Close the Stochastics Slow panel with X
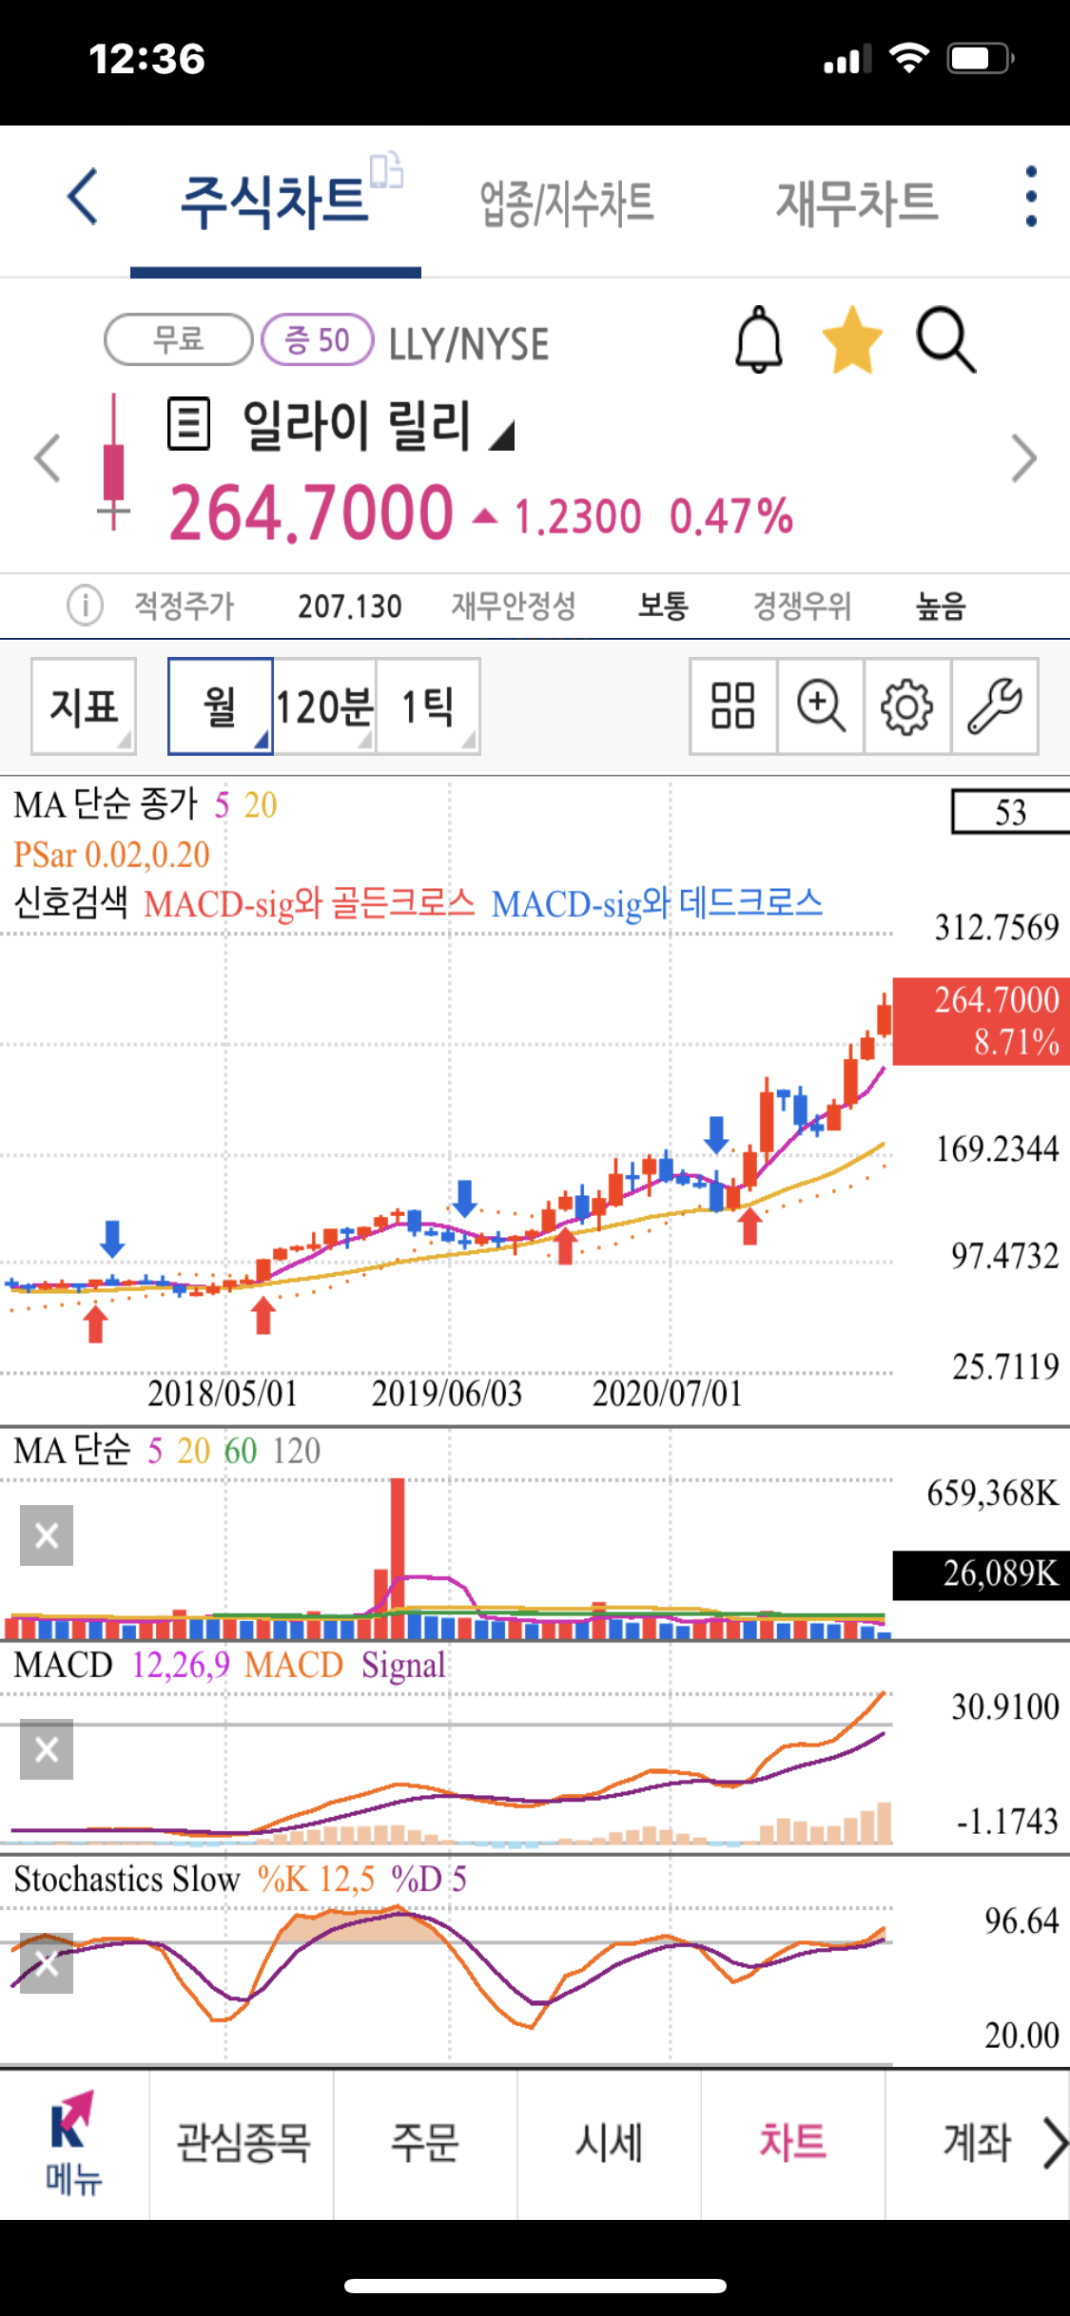This screenshot has width=1070, height=2316. [x=47, y=1963]
